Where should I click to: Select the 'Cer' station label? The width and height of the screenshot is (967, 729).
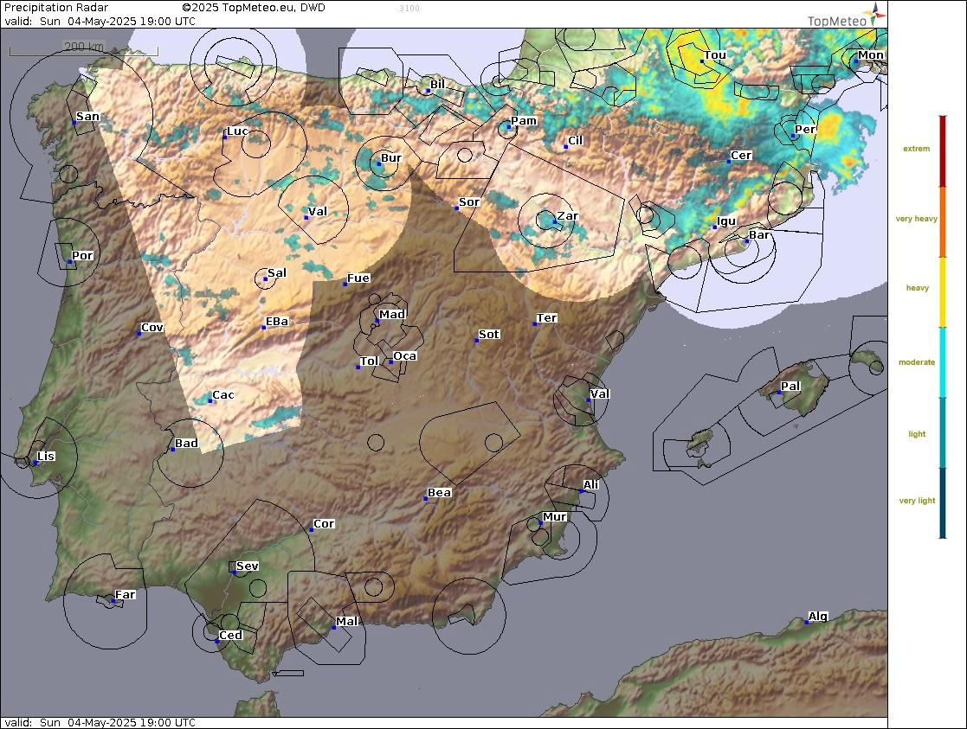point(741,156)
